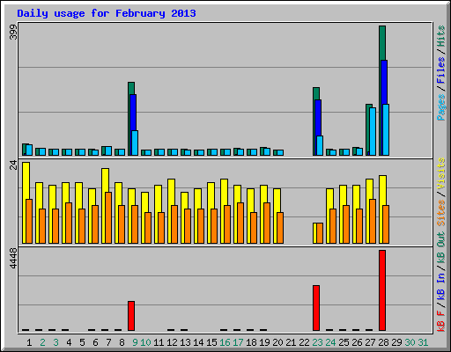Click the day 14 axis label
Viewport: 451px width, 352px height.
198,342
